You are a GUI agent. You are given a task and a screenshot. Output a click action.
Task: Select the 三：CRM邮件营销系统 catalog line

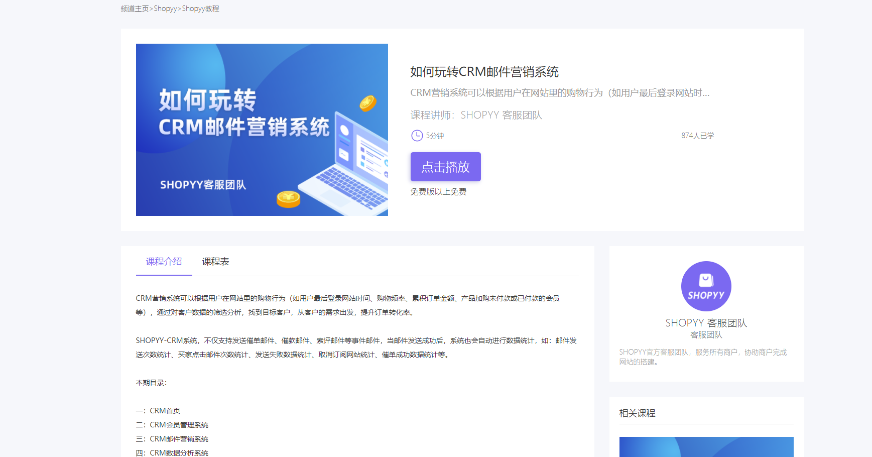(x=172, y=439)
